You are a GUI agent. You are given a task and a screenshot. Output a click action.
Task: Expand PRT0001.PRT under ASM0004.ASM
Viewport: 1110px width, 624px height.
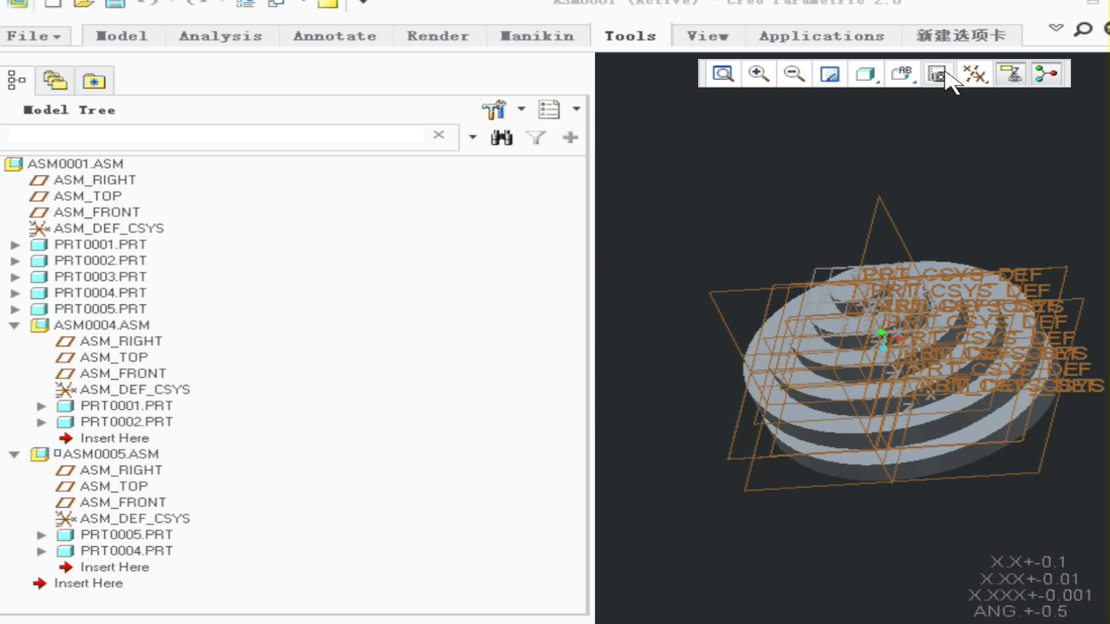pyautogui.click(x=42, y=406)
